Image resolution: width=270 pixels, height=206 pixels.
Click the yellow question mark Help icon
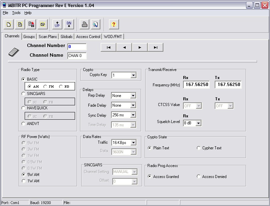coord(114,24)
